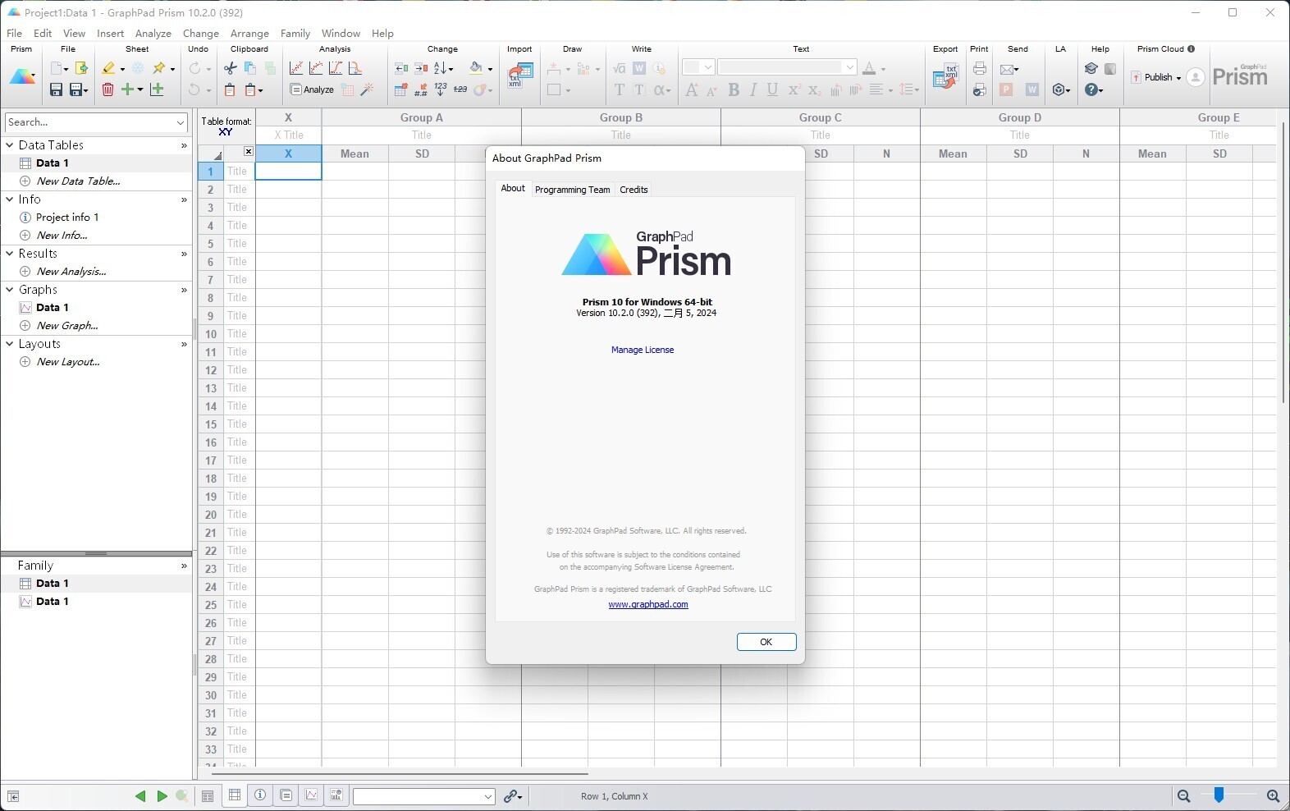Click New Data Table... in navigator

tap(79, 181)
